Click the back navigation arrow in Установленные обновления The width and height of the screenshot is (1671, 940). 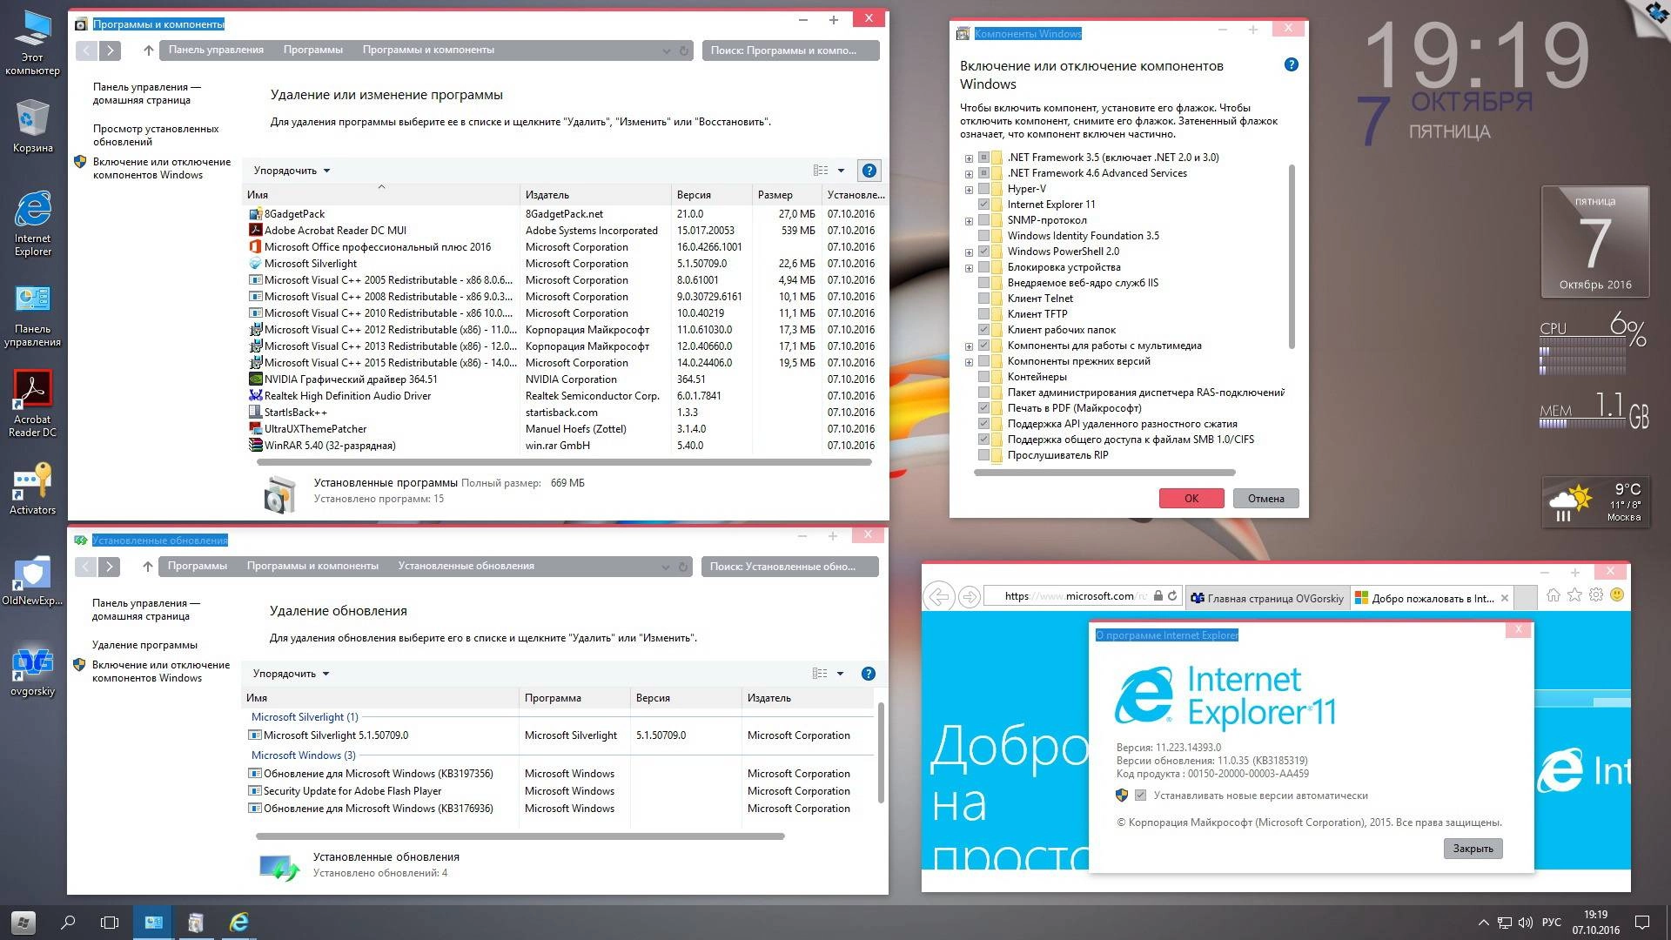tap(85, 566)
